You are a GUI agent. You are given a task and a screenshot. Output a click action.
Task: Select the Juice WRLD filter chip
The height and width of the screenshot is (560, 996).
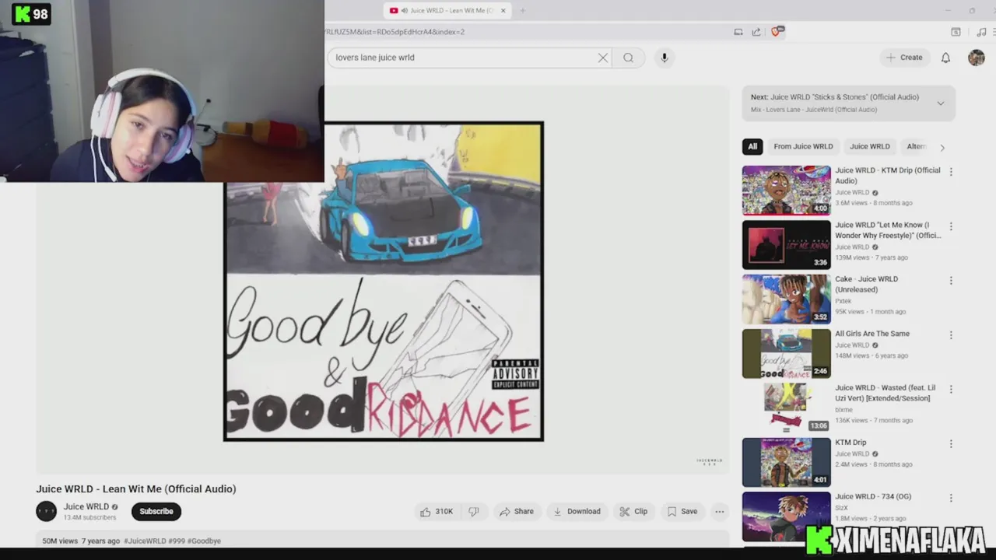click(x=870, y=146)
